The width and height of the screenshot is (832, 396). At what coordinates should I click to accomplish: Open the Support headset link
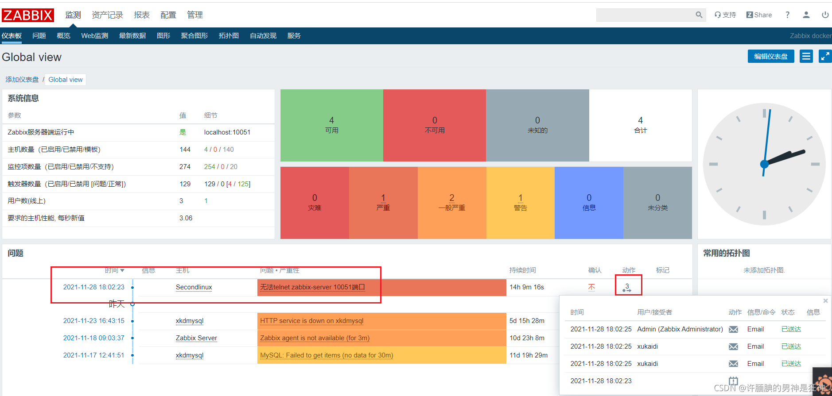click(725, 15)
